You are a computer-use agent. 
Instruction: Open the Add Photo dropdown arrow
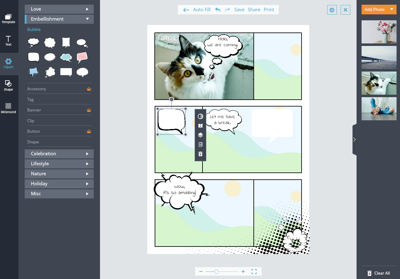[392, 9]
